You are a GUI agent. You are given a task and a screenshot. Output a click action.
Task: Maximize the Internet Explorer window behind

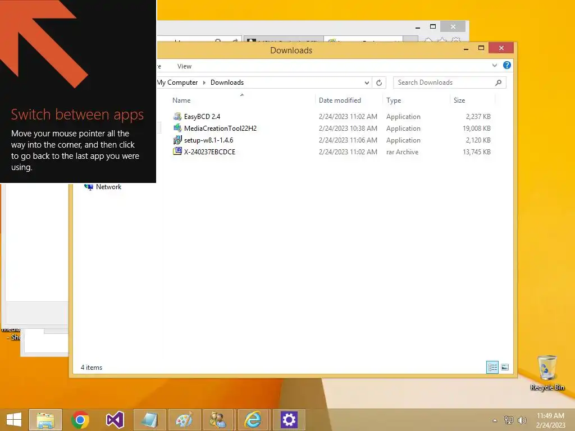click(433, 27)
